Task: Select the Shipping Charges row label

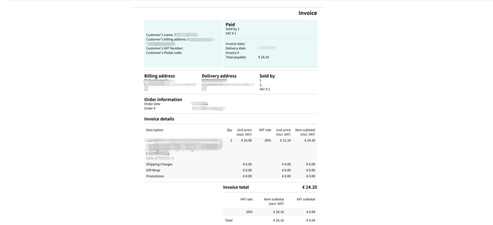Action: click(159, 164)
